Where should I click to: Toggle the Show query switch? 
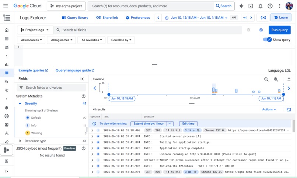[268, 40]
